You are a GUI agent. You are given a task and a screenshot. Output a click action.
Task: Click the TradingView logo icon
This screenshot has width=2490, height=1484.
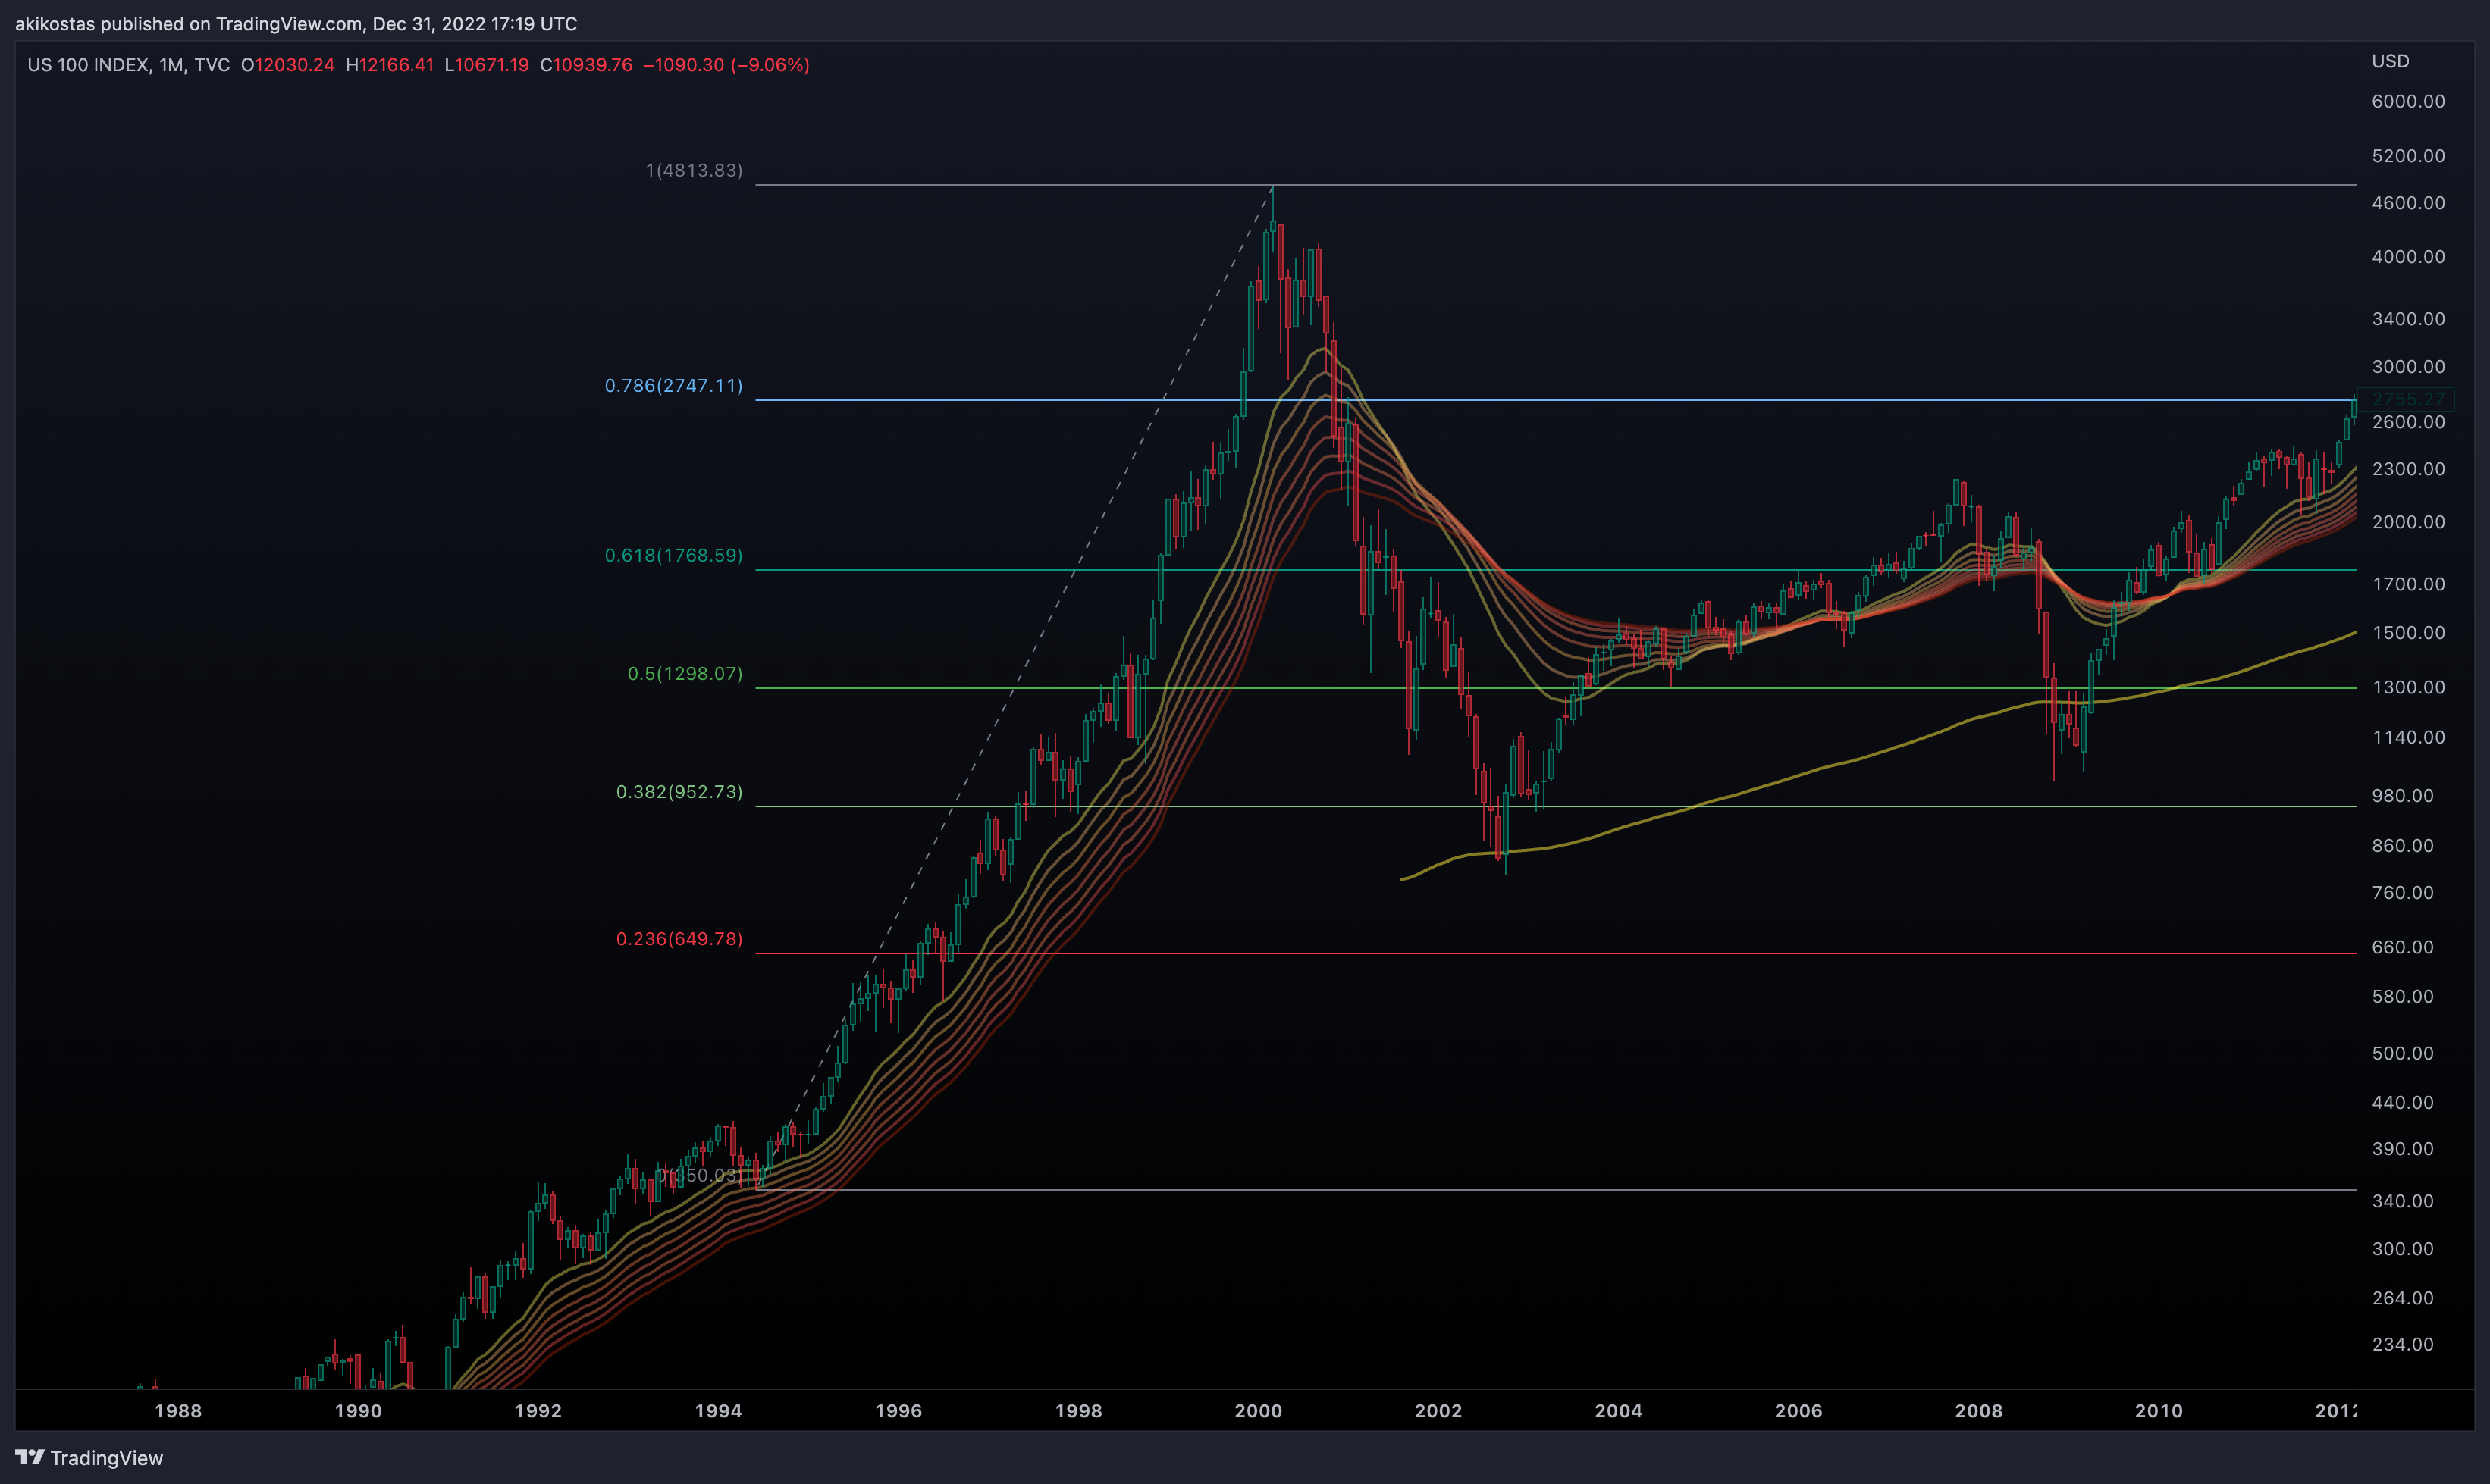[30, 1457]
